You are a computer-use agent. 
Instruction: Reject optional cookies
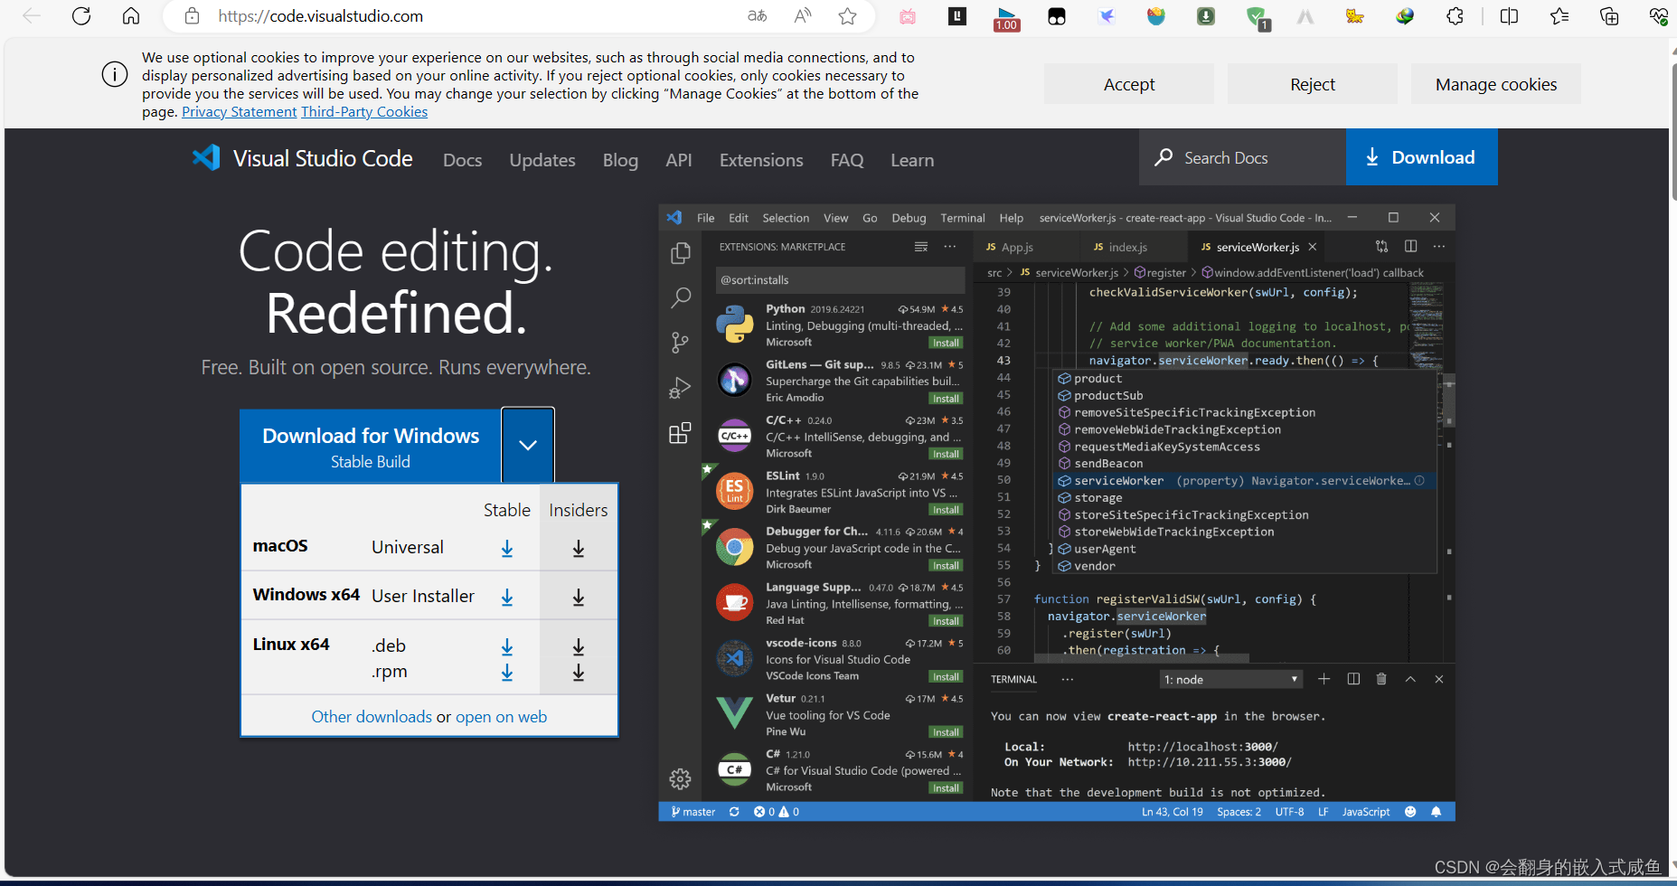pyautogui.click(x=1313, y=84)
